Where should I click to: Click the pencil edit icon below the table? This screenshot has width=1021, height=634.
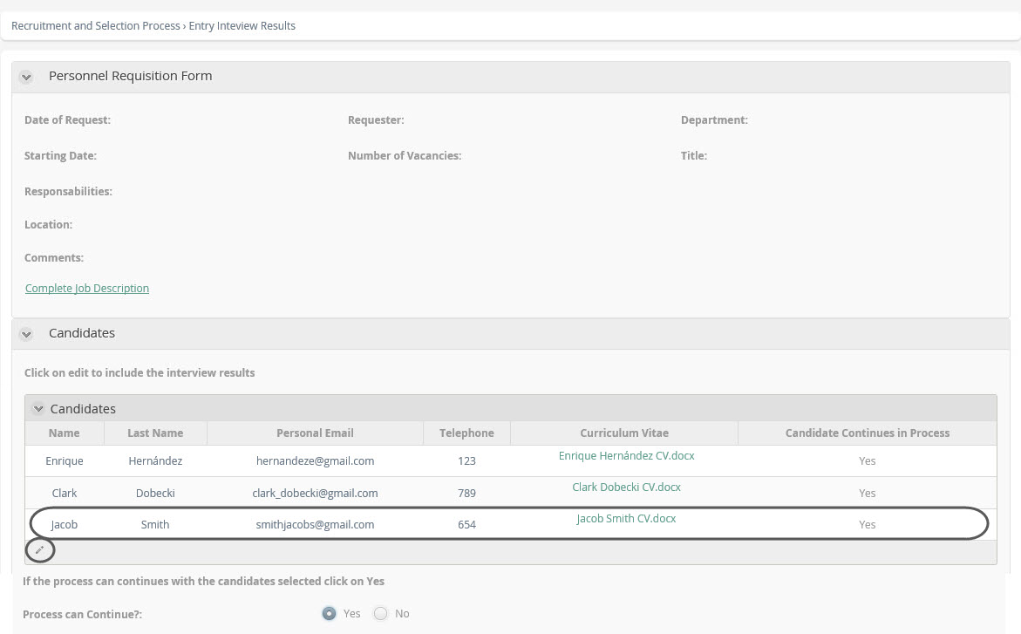(x=39, y=550)
